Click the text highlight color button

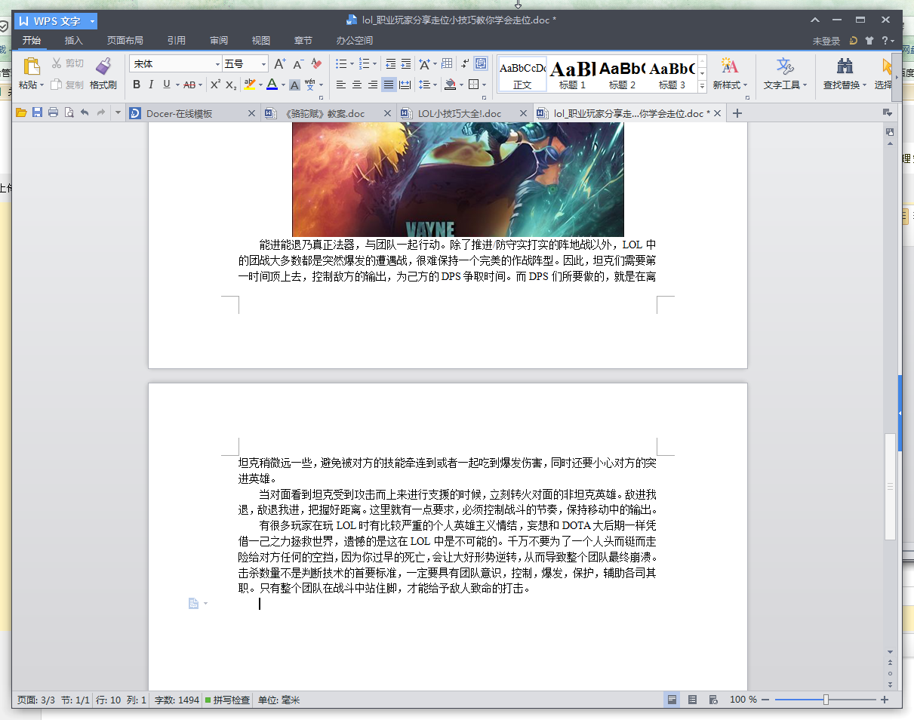coord(250,85)
